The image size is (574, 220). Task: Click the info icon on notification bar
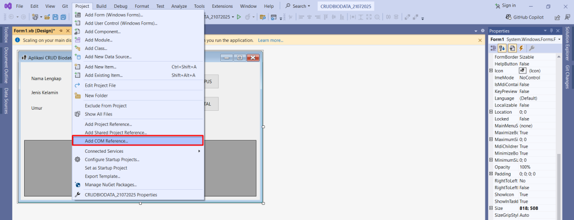pyautogui.click(x=17, y=40)
